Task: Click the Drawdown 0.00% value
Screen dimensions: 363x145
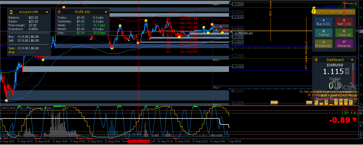Action: [33, 29]
